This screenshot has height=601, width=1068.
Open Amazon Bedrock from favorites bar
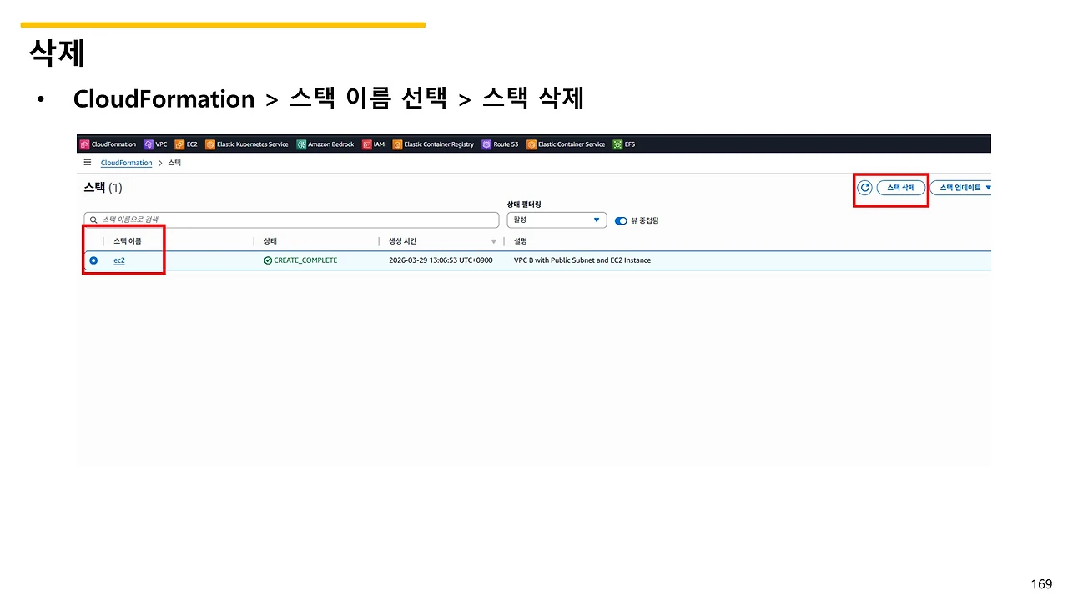tap(325, 144)
